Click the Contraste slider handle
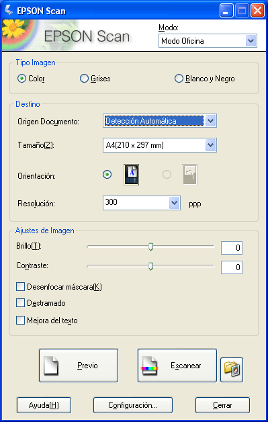Viewport: 268px width, 422px height. 151,267
